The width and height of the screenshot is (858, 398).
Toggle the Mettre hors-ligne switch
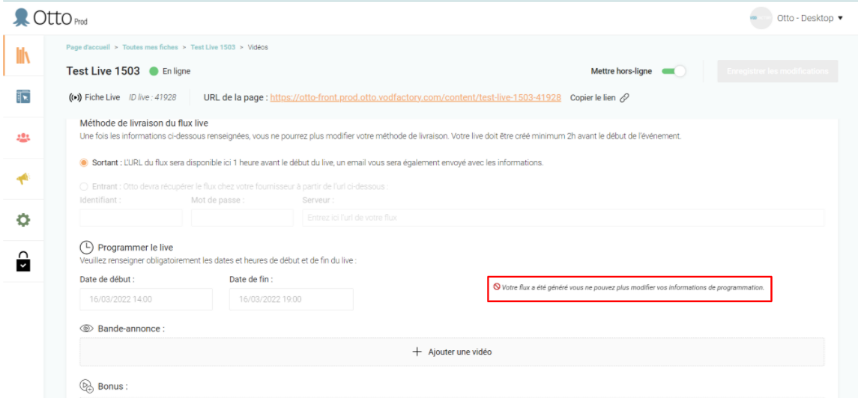pos(674,71)
